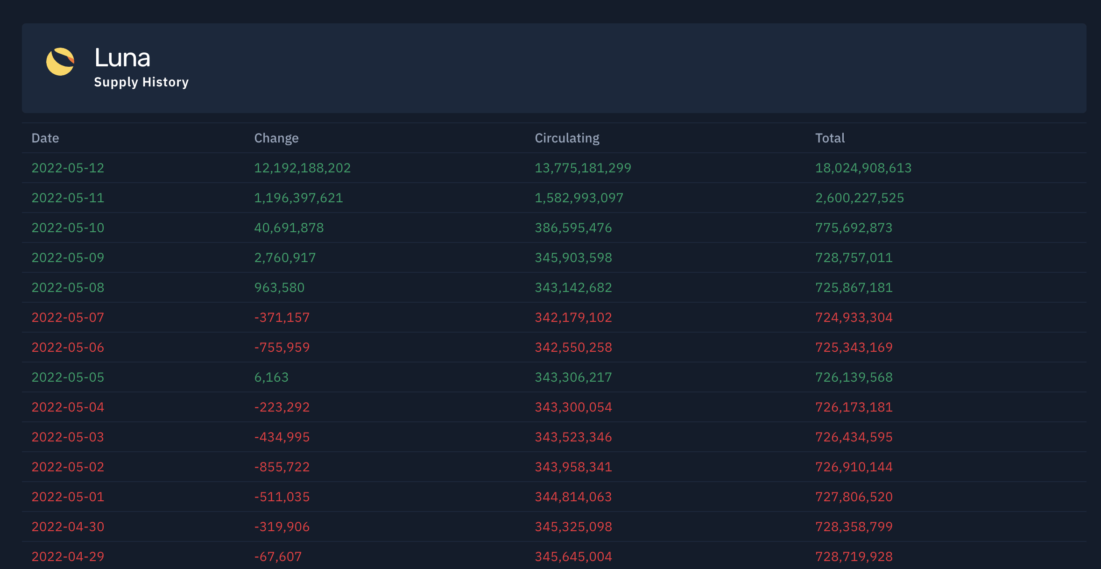Click the Supply History subtitle
This screenshot has width=1101, height=569.
pyautogui.click(x=141, y=82)
